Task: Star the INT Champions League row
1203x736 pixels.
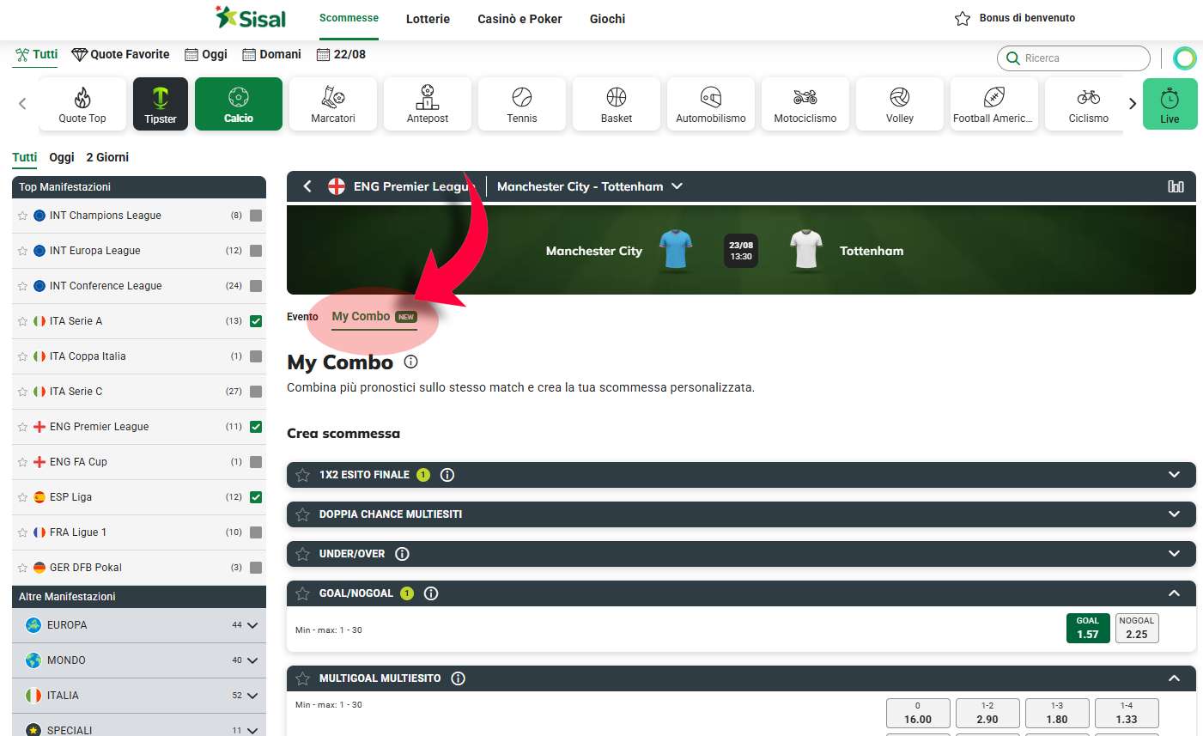Action: pos(22,216)
